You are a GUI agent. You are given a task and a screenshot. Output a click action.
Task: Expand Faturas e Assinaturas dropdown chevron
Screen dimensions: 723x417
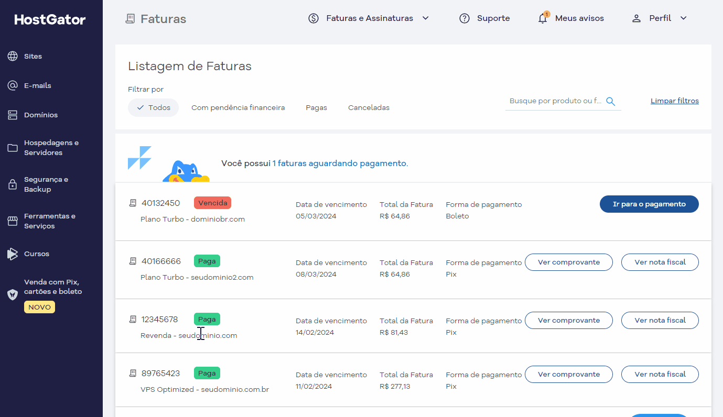(426, 18)
